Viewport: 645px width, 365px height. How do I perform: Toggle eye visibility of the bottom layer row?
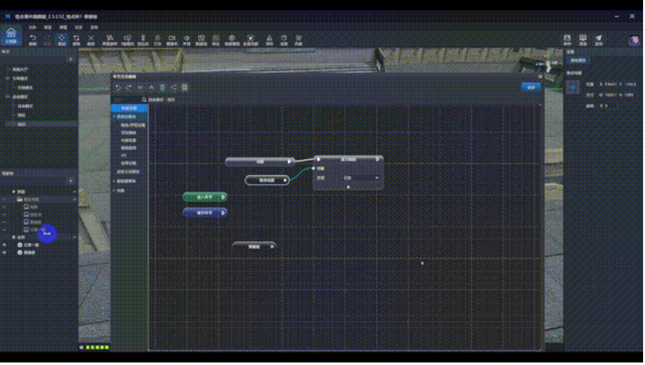[x=4, y=253]
